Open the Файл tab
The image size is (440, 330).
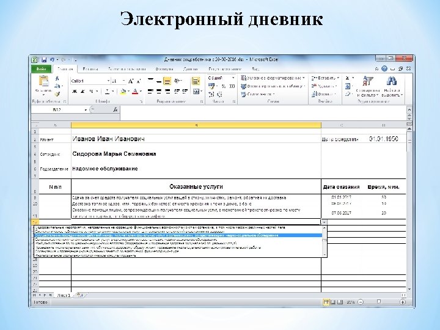41,68
